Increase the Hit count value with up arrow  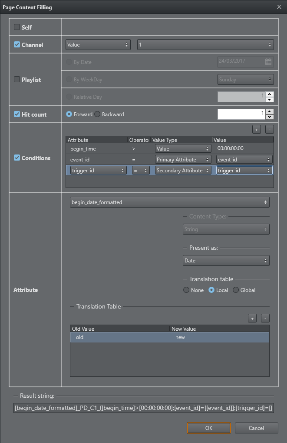(x=269, y=111)
